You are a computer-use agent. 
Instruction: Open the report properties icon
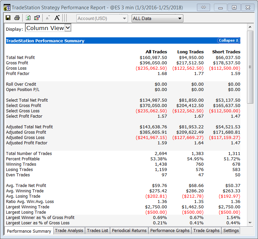(37, 18)
